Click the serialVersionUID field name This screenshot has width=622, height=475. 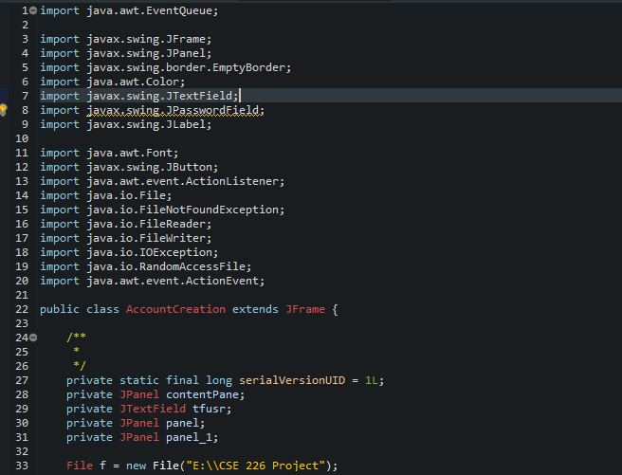click(x=292, y=380)
